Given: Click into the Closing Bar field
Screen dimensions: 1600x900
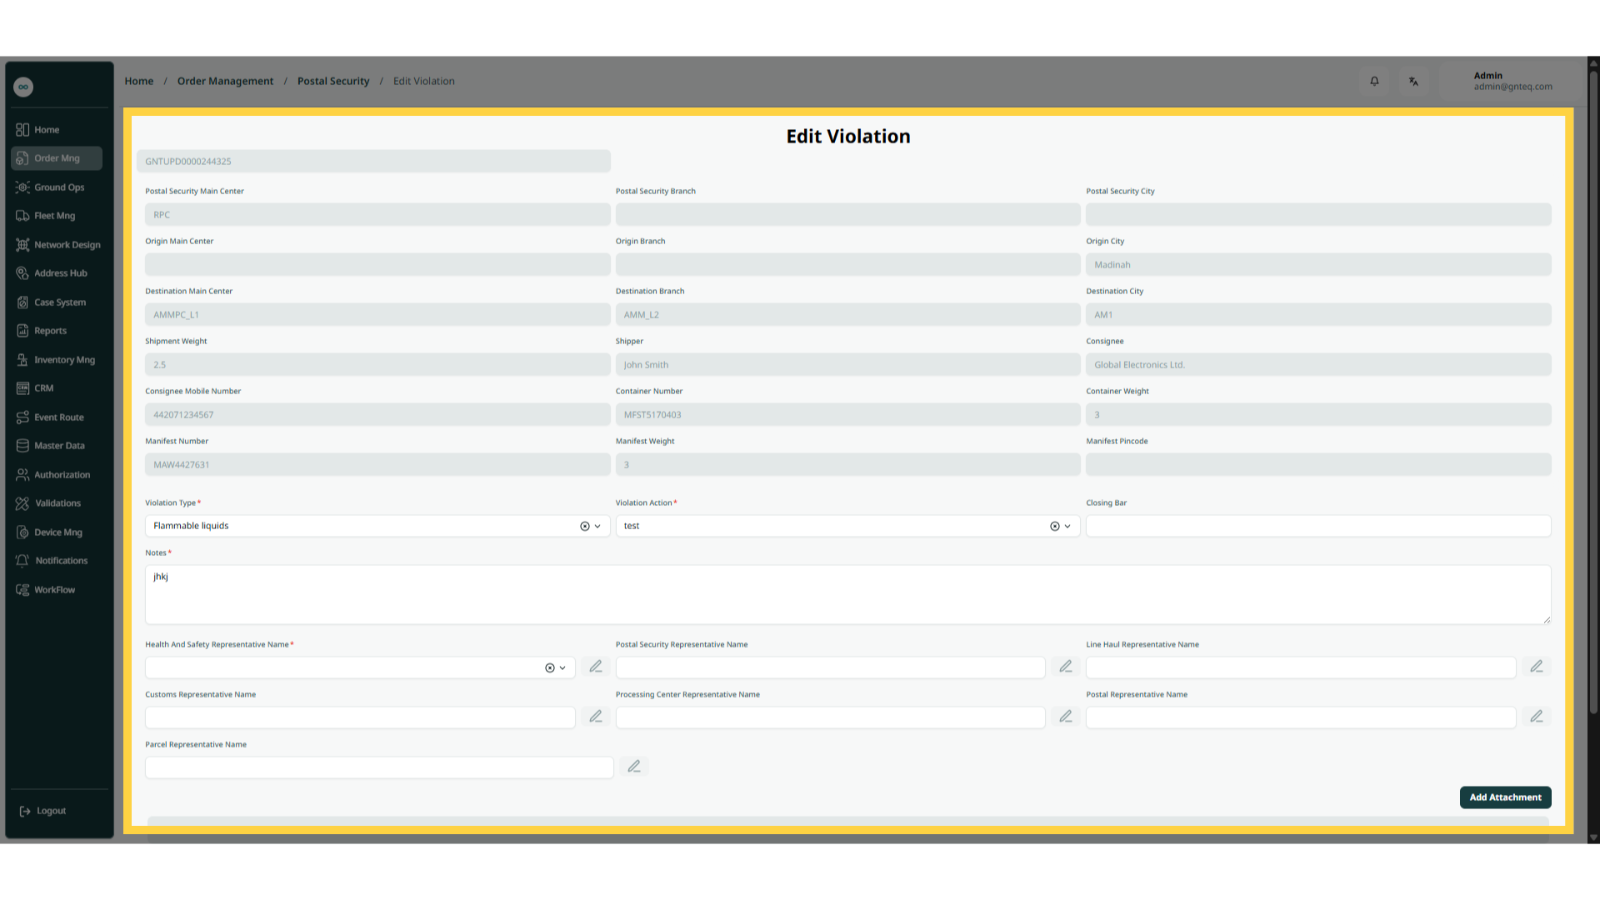Looking at the screenshot, I should 1318,526.
